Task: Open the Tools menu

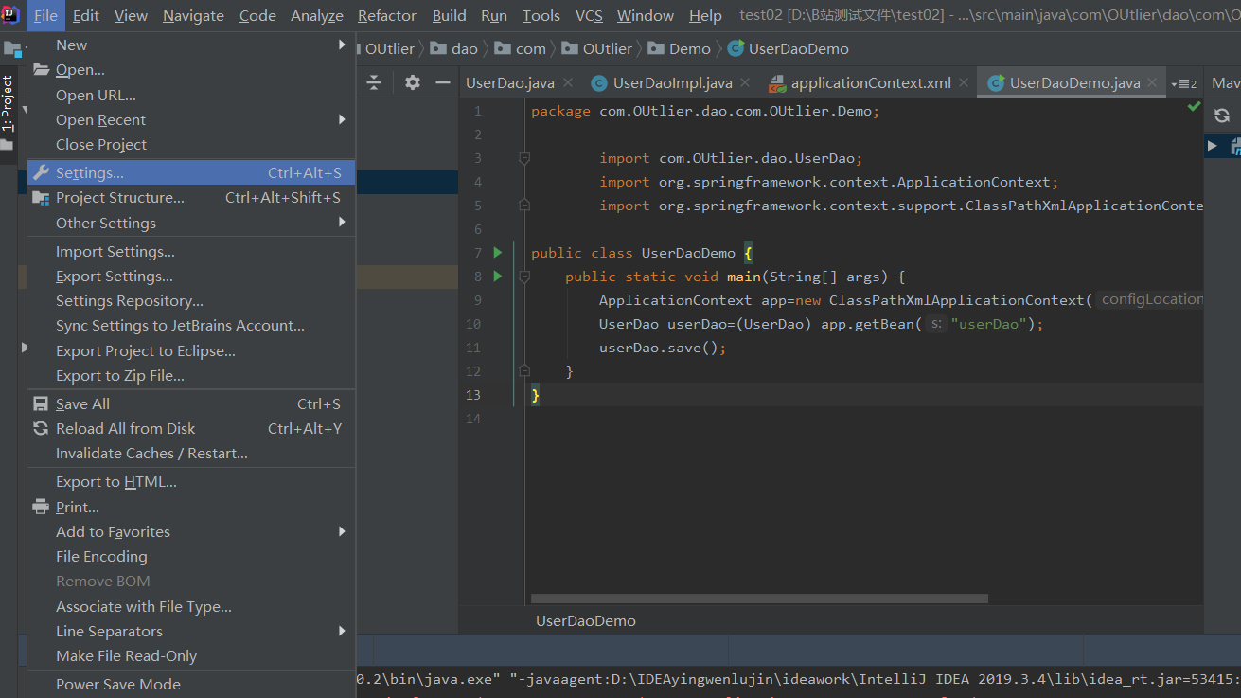Action: 541,15
